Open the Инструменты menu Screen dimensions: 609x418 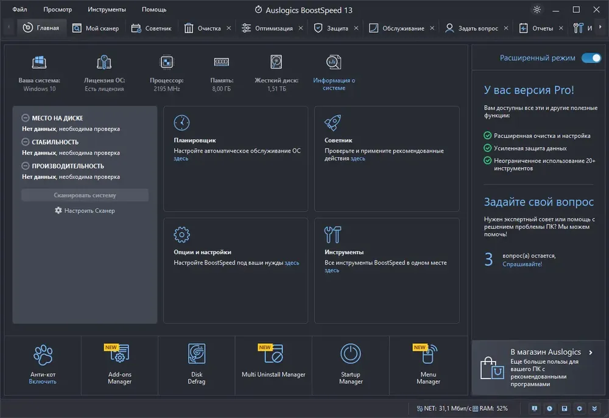pos(107,9)
